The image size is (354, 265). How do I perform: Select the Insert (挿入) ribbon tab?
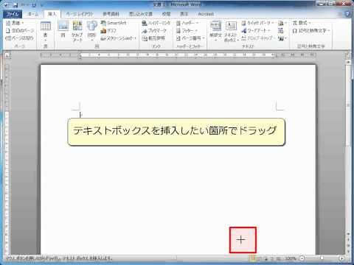pyautogui.click(x=52, y=14)
